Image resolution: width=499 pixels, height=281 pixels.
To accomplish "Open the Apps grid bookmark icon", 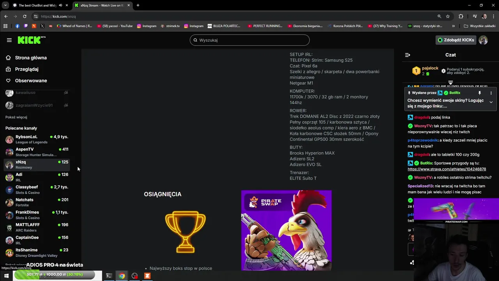I will click(x=5, y=26).
